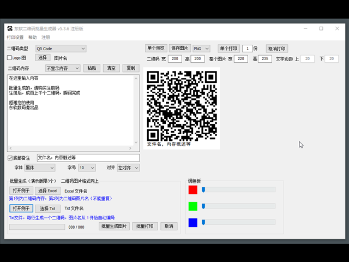The width and height of the screenshot is (349, 262).
Task: Expand the PNG format dropdown
Action: [x=201, y=49]
